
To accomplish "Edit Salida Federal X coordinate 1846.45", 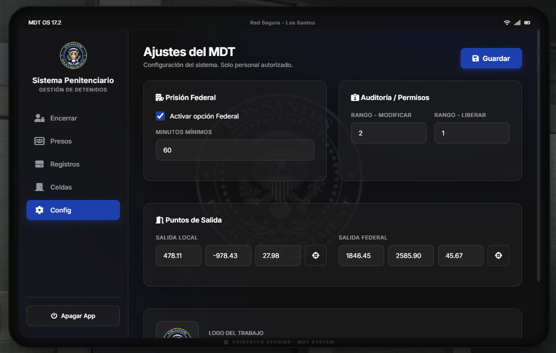I will [361, 255].
